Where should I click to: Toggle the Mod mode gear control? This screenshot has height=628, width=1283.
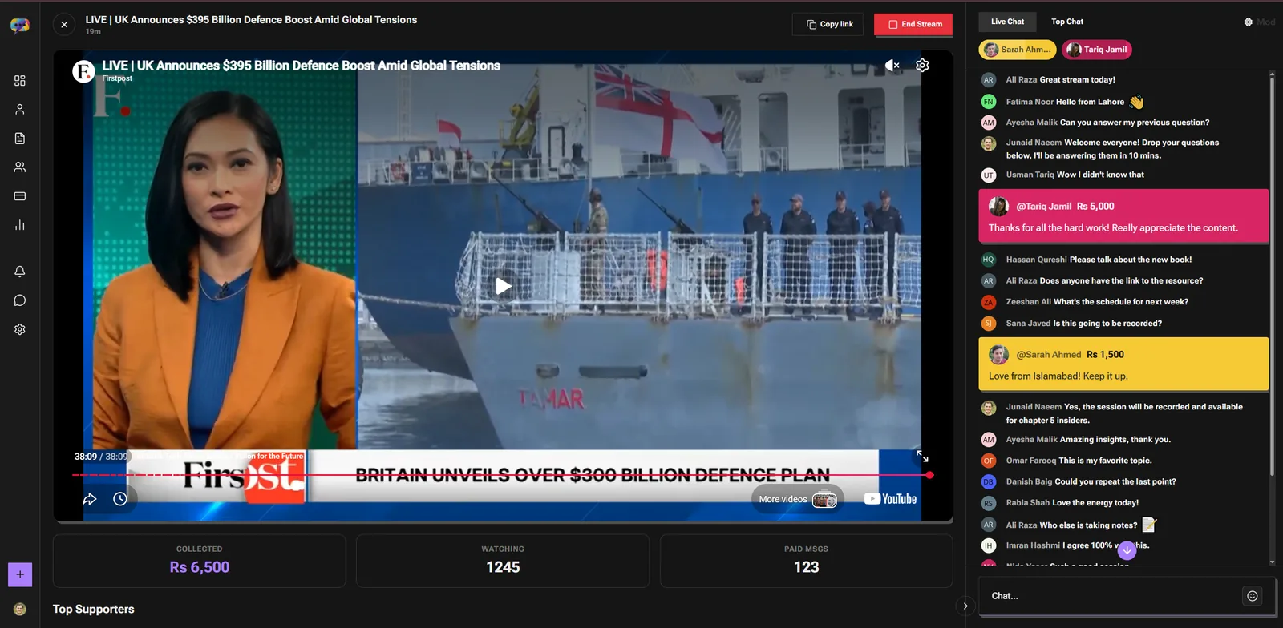pos(1259,22)
